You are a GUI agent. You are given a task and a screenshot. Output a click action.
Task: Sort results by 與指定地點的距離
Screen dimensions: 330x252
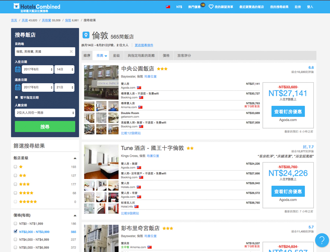(141, 56)
